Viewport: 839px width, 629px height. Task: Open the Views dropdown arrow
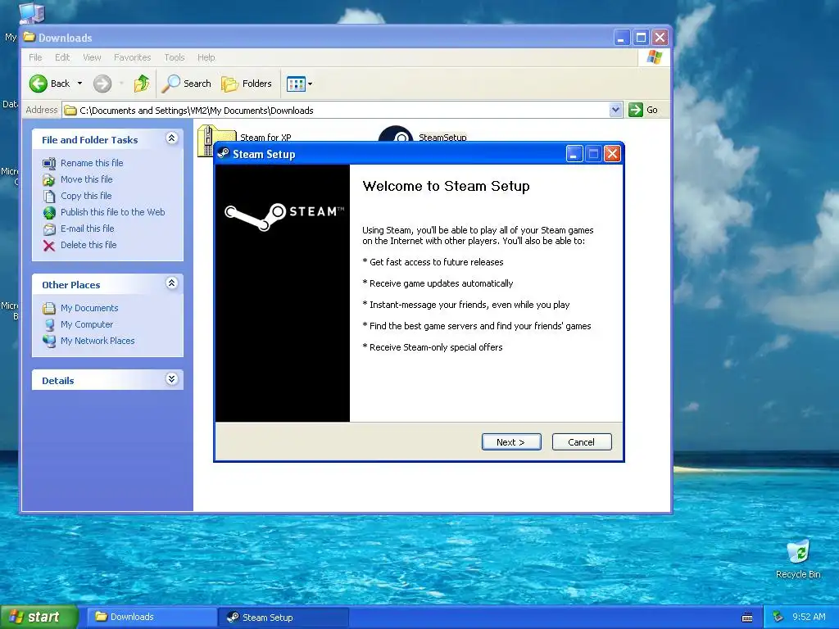point(310,84)
